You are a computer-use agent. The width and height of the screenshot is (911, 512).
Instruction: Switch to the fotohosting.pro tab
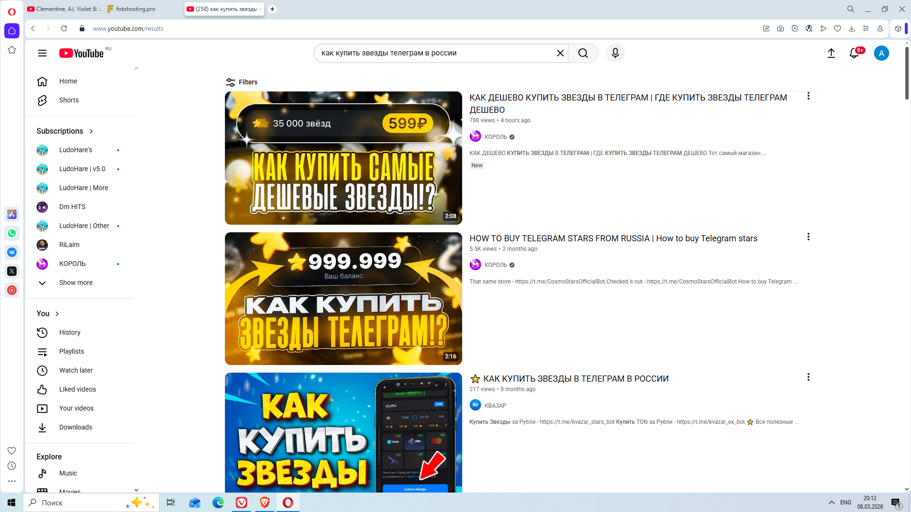pyautogui.click(x=136, y=9)
